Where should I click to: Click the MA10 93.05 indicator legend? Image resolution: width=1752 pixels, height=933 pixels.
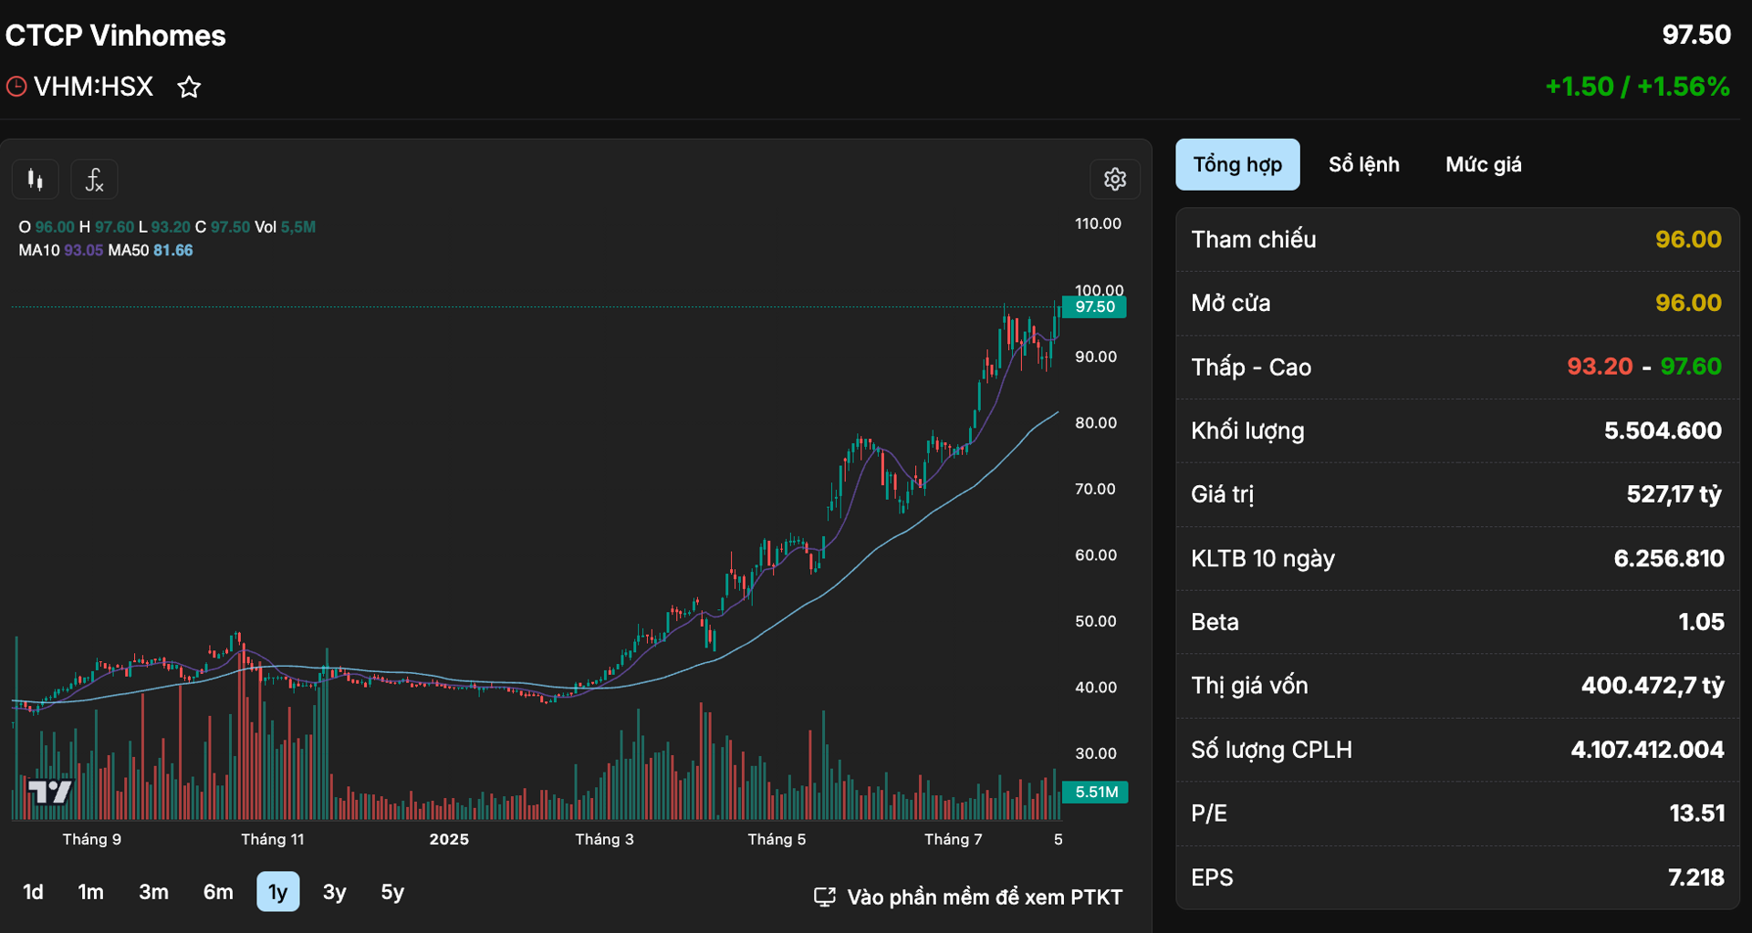coord(61,250)
